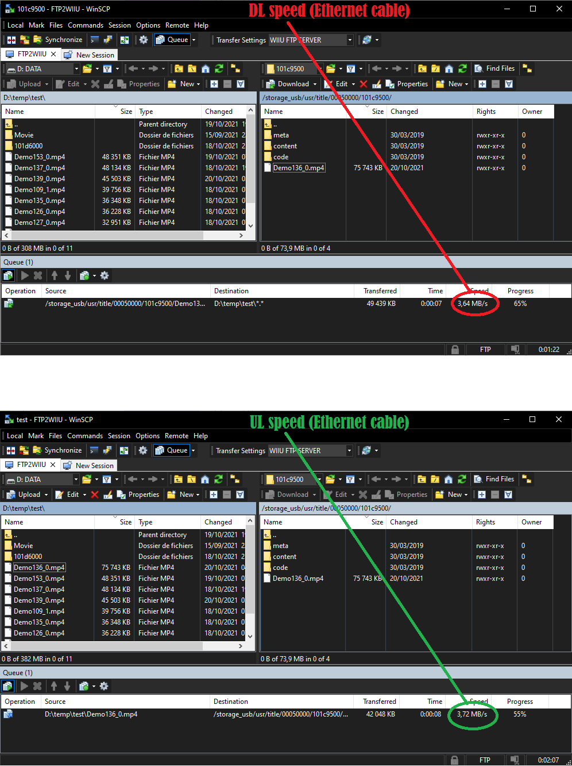572x766 pixels.
Task: Click queue Delete item icon in test window
Action: click(x=37, y=686)
